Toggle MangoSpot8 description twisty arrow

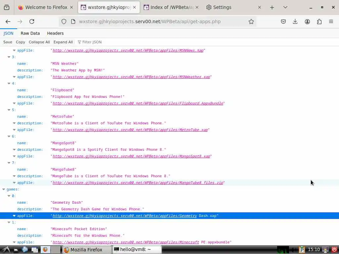click(x=14, y=150)
